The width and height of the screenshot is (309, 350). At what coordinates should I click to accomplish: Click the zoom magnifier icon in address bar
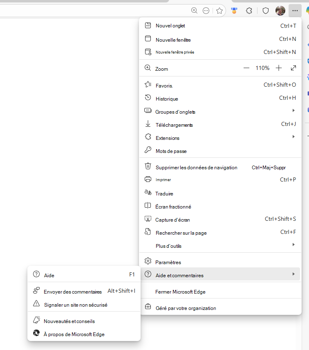(x=194, y=11)
